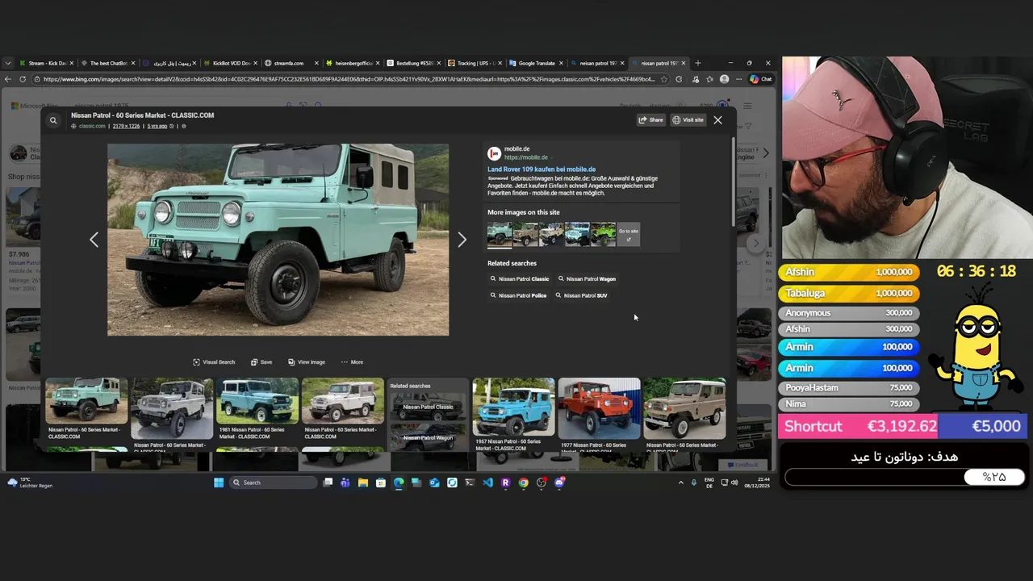Open the Copilot Chat button
1033x581 pixels.
761,79
